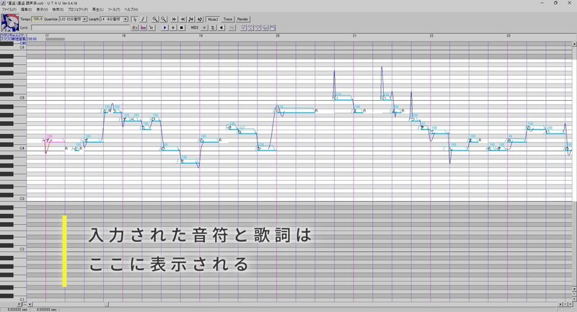
Task: Click the shrink selection arrows icon
Action: tap(191, 19)
